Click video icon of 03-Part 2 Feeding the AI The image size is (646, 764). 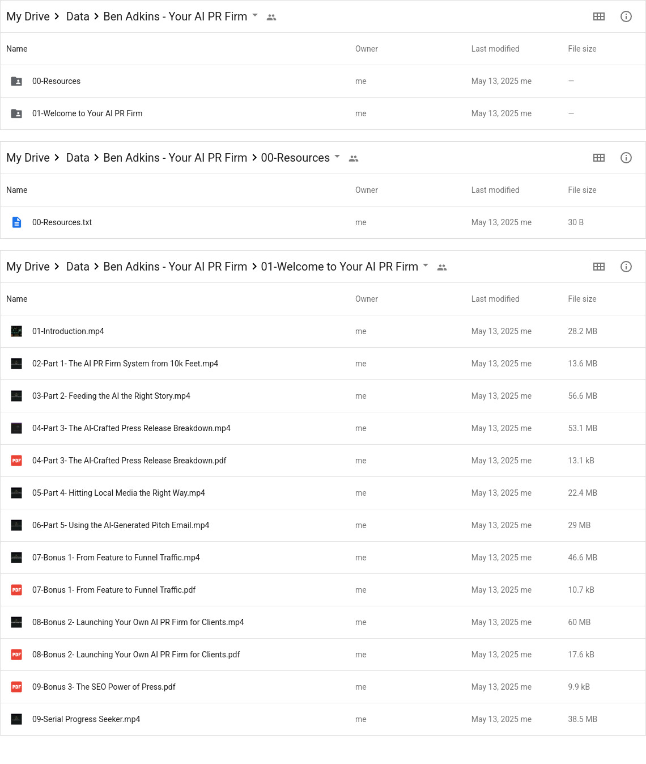click(16, 396)
